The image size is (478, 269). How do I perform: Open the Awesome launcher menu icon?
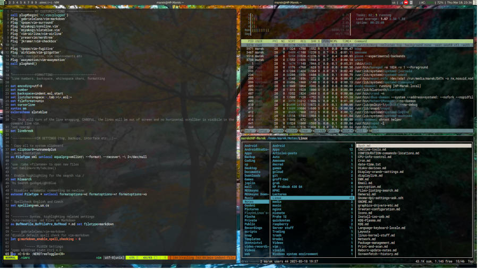point(2,2)
